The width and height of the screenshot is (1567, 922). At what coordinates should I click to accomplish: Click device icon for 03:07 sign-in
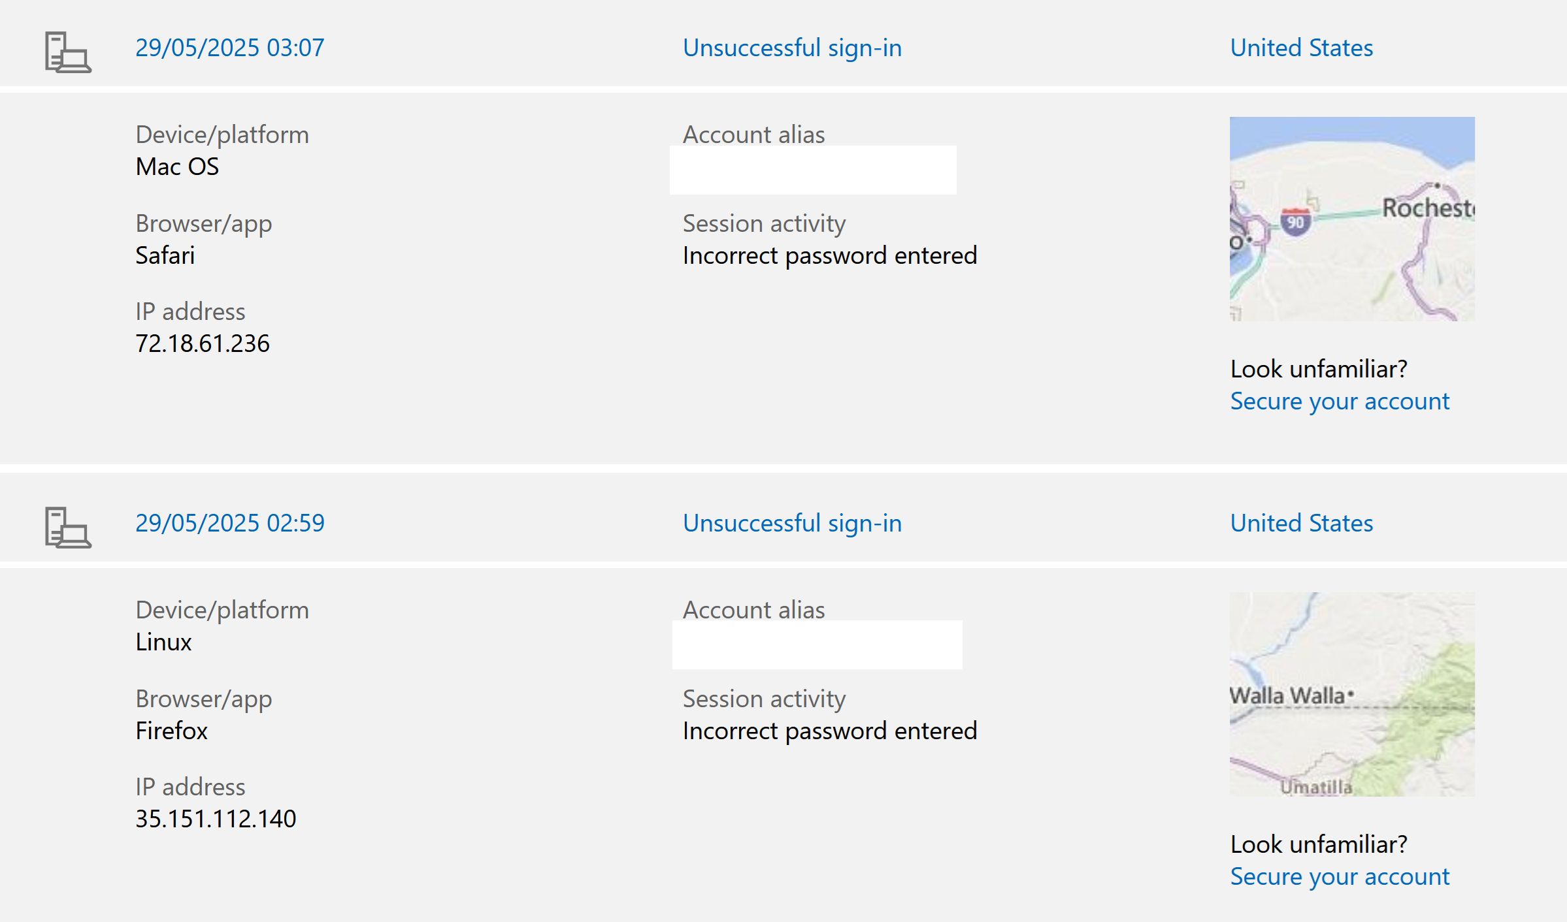[68, 52]
